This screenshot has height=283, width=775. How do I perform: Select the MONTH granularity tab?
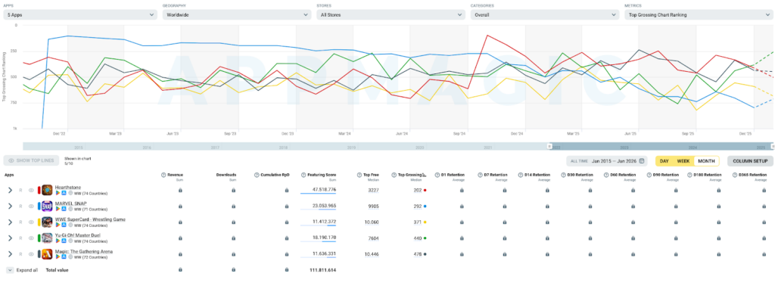[x=706, y=161]
